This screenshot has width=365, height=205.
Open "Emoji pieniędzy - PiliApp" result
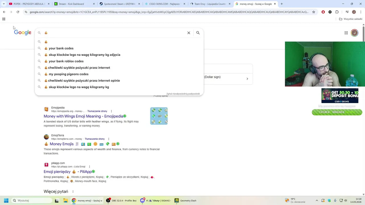pos(68,172)
